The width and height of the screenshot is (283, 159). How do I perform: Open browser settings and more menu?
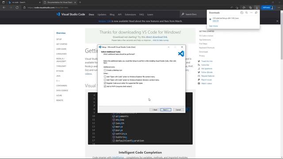[x=279, y=8]
